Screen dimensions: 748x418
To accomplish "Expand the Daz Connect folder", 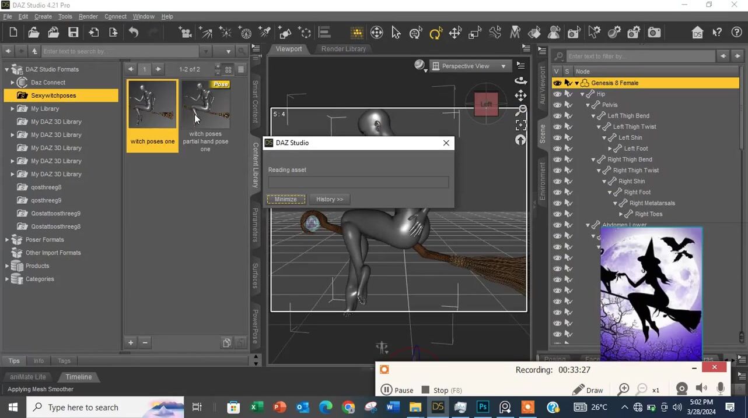I will [x=12, y=83].
